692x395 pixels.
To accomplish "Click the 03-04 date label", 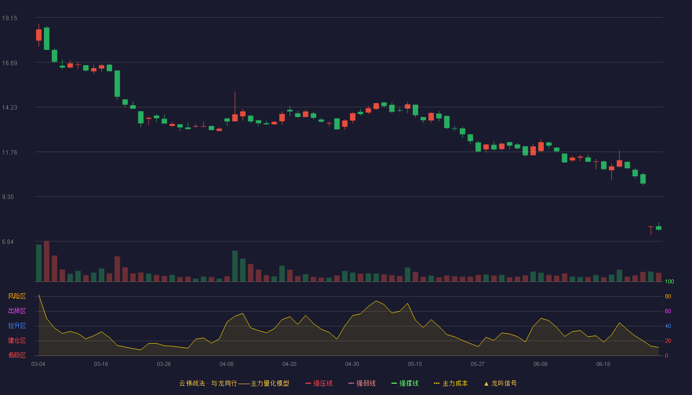I will (38, 364).
